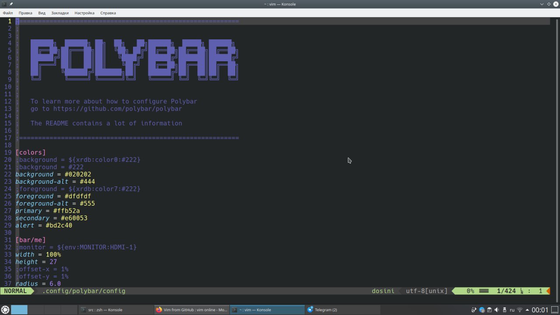This screenshot has height=315, width=560.
Task: Switch to the fourth virtual desktop in pager
Action: (70, 310)
